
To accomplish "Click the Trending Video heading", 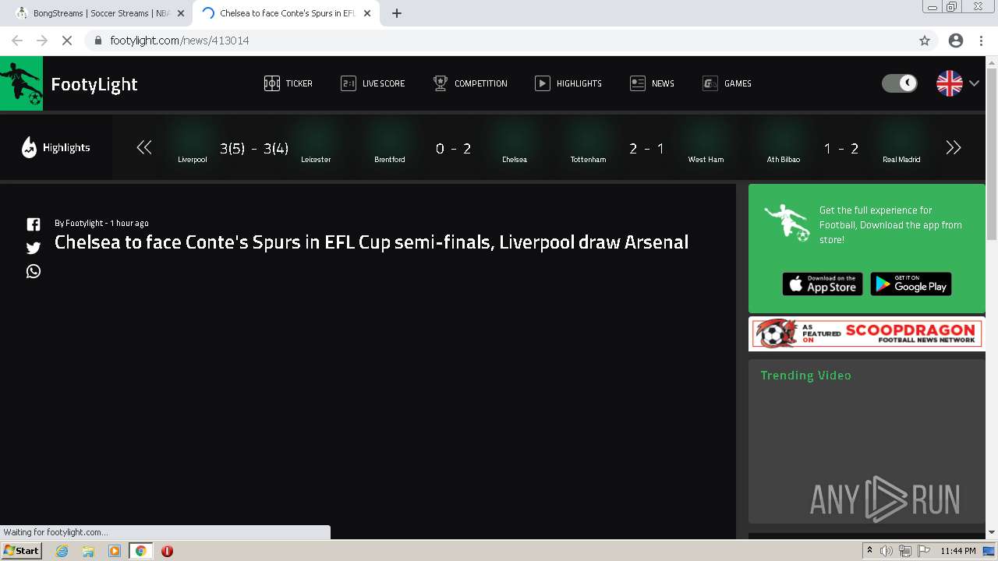I will point(805,376).
